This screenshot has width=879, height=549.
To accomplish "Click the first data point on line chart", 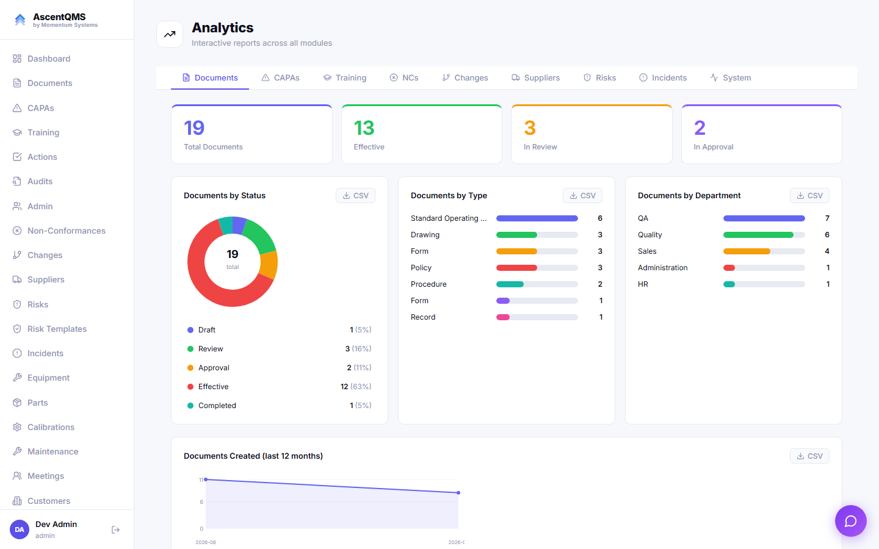I will [x=206, y=479].
